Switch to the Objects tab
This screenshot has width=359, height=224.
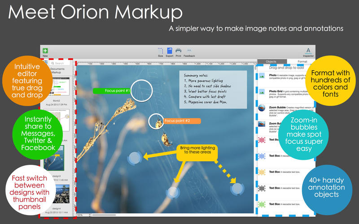(x=272, y=61)
